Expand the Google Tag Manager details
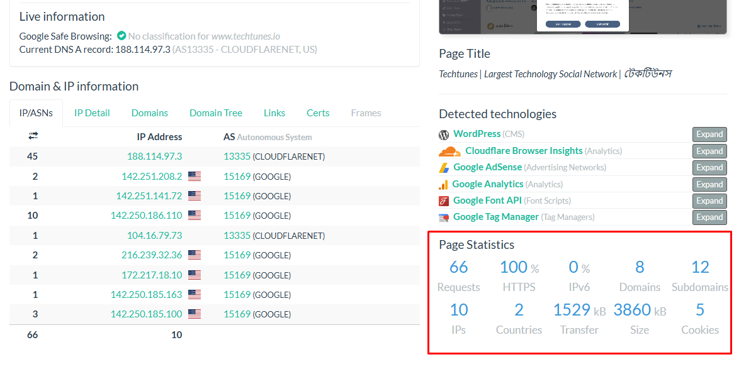The image size is (734, 379). pos(709,217)
